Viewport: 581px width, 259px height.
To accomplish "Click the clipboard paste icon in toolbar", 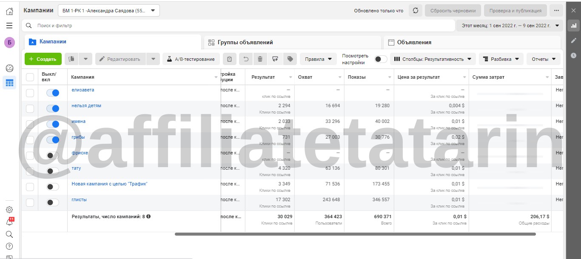I will (x=230, y=59).
